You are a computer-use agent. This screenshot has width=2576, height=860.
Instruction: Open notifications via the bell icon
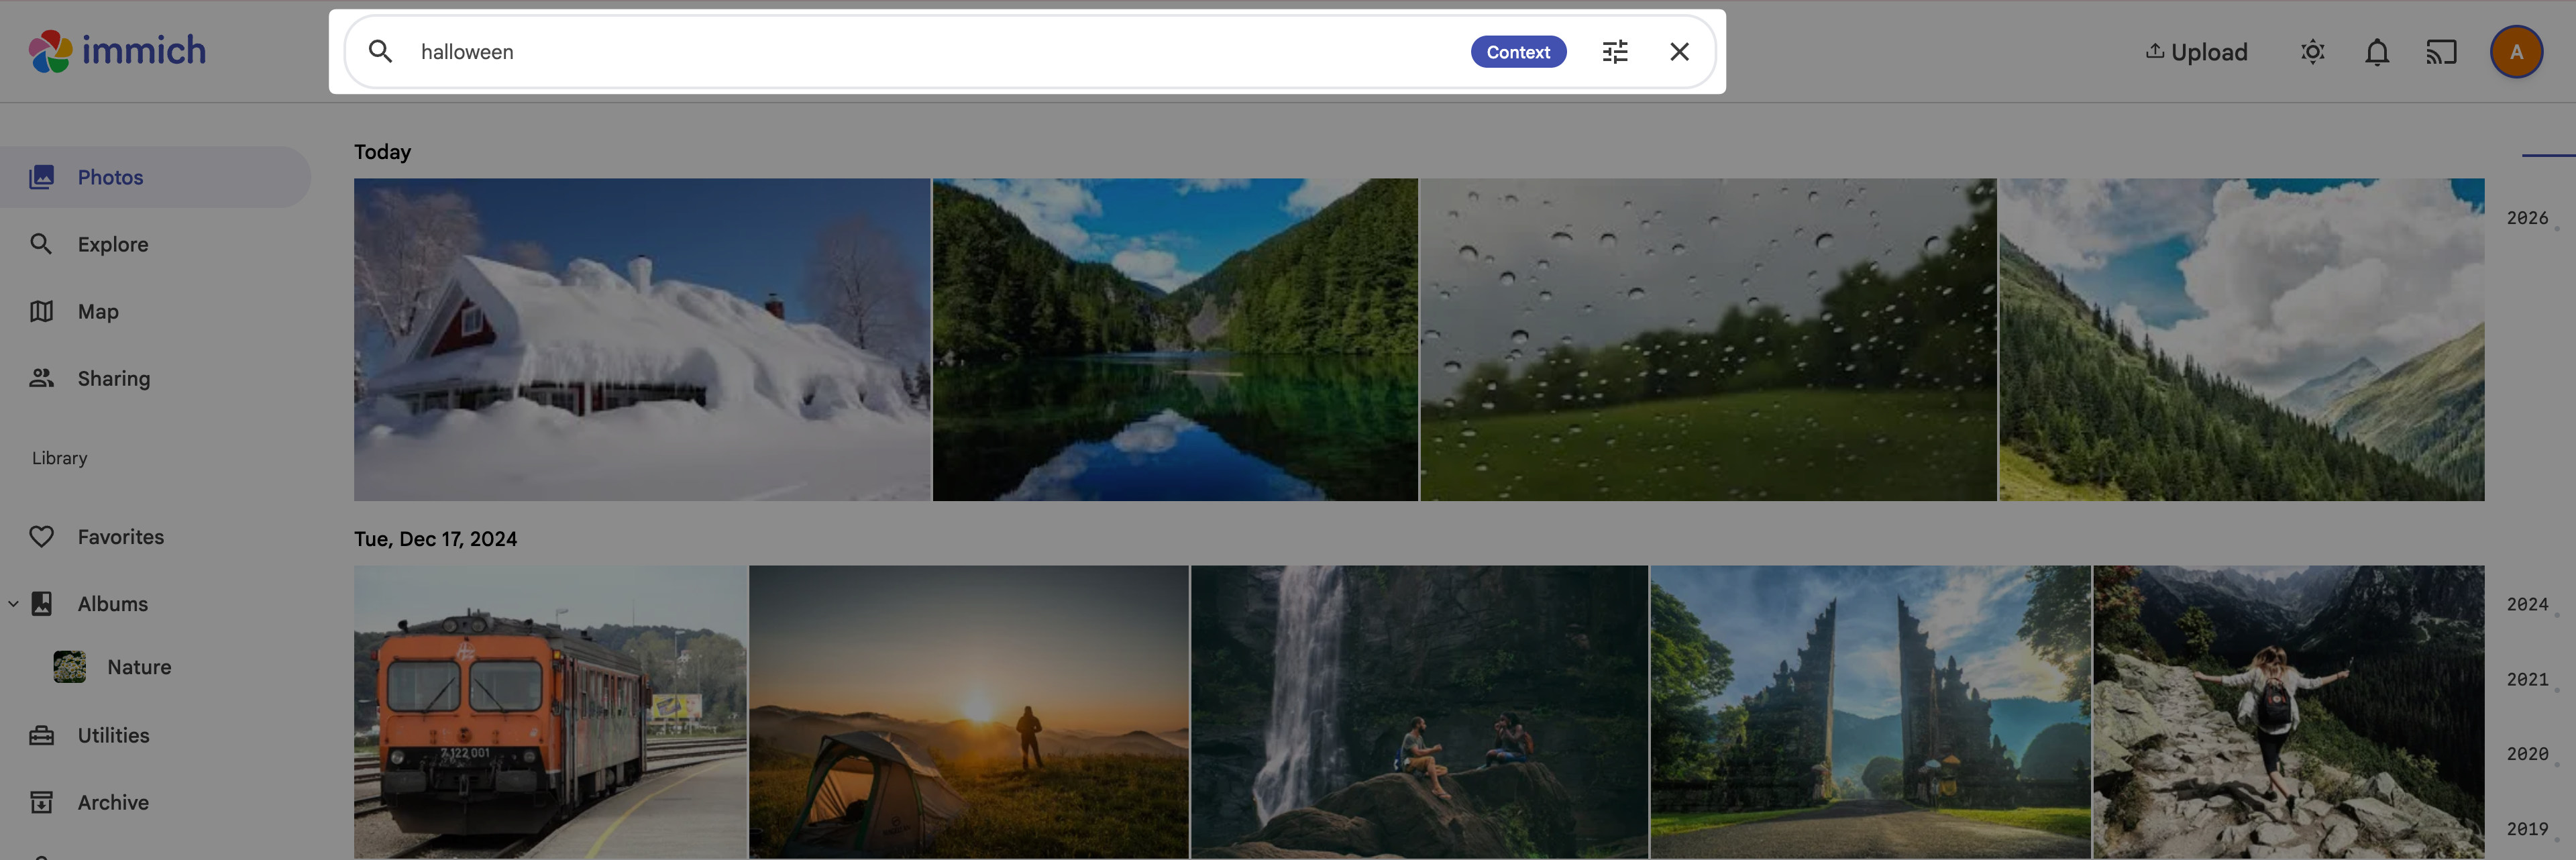pos(2377,51)
